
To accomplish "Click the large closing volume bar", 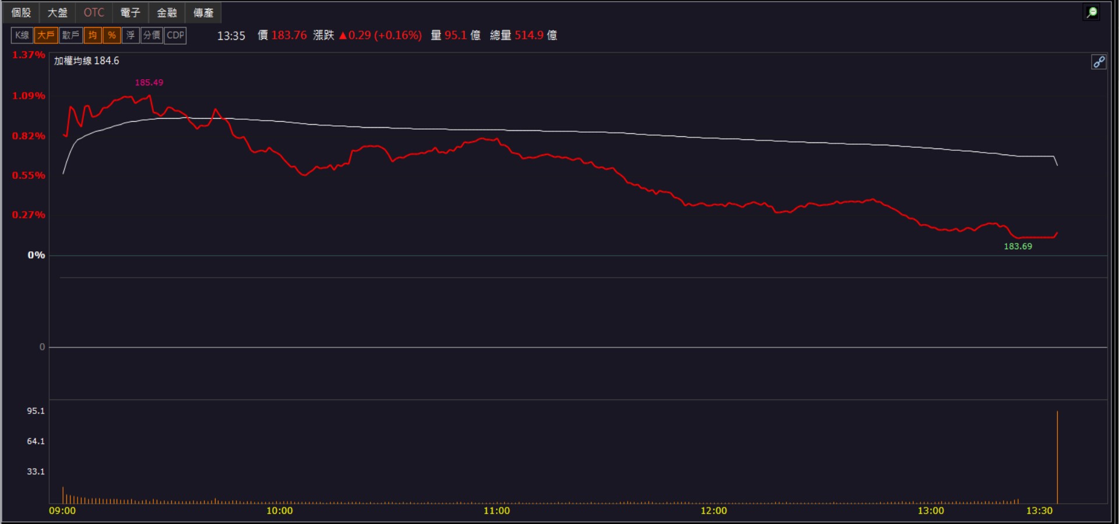I will click(1057, 457).
